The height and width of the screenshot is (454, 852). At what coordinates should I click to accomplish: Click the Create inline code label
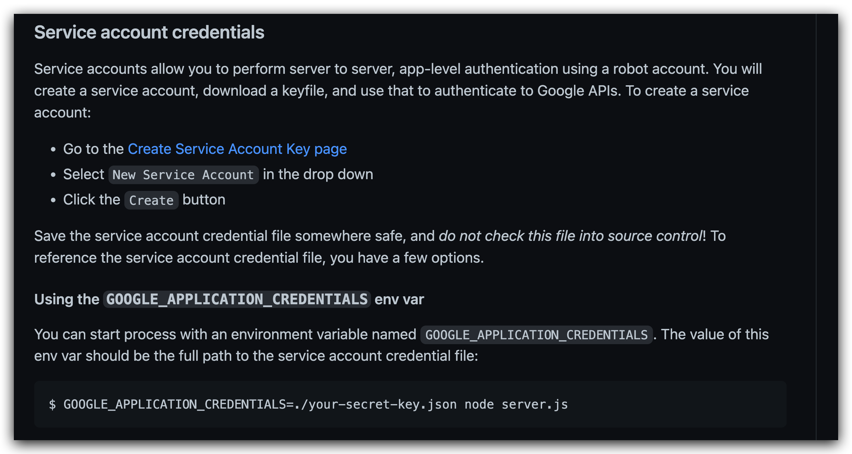click(151, 200)
